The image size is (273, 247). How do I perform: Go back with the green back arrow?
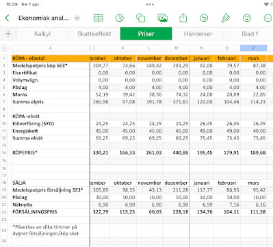pos(7,18)
